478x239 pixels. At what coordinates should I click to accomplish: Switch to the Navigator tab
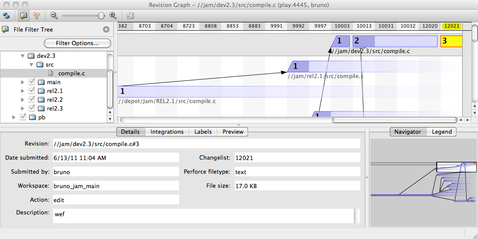(408, 132)
